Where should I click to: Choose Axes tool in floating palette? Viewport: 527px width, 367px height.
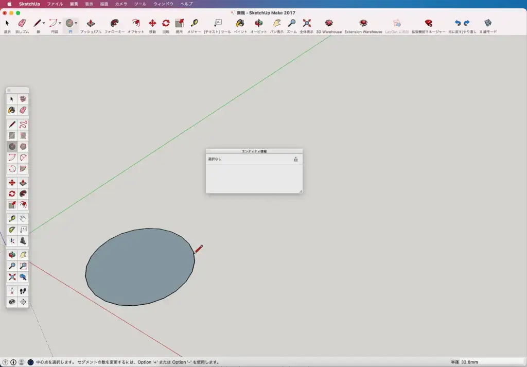pos(12,240)
